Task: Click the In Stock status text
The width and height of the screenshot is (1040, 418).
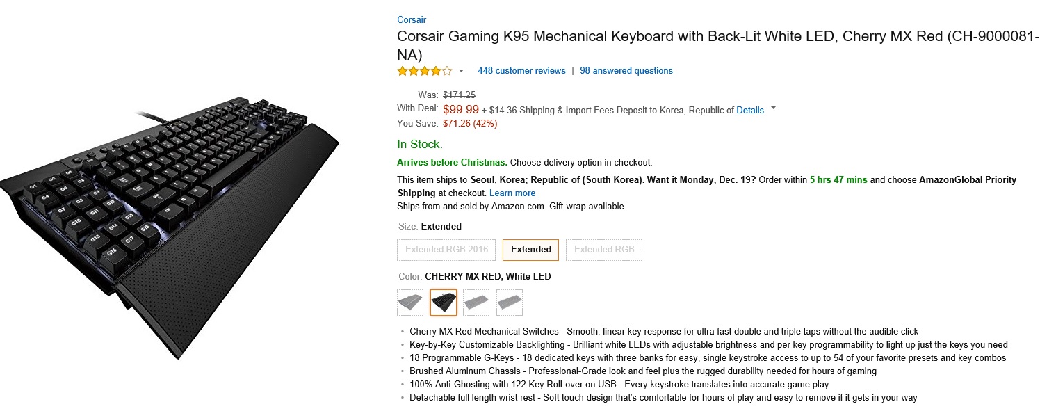Action: [x=419, y=145]
